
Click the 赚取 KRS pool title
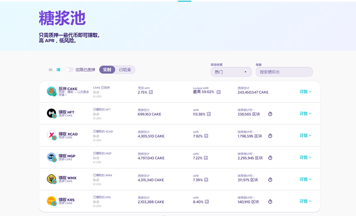point(66,200)
